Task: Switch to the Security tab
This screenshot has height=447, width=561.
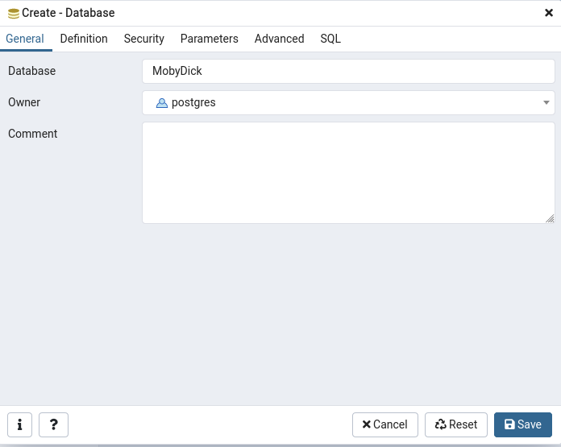Action: pos(143,39)
